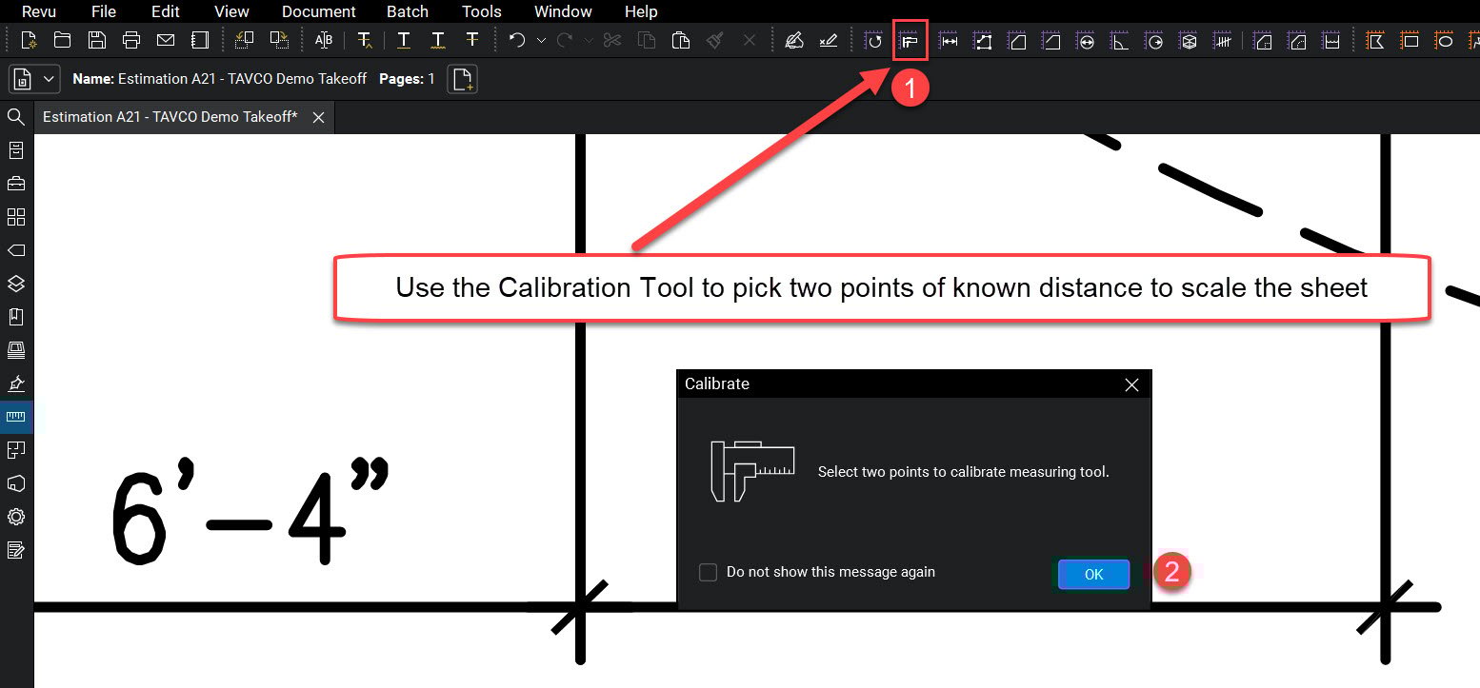Save the Estimation document

97,40
